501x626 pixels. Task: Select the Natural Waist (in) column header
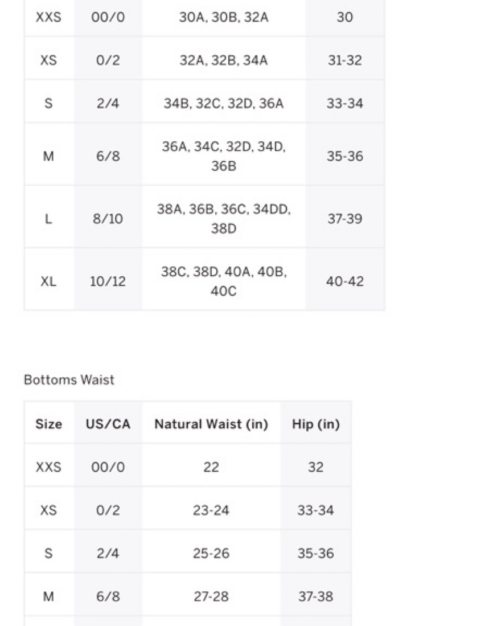pyautogui.click(x=211, y=424)
